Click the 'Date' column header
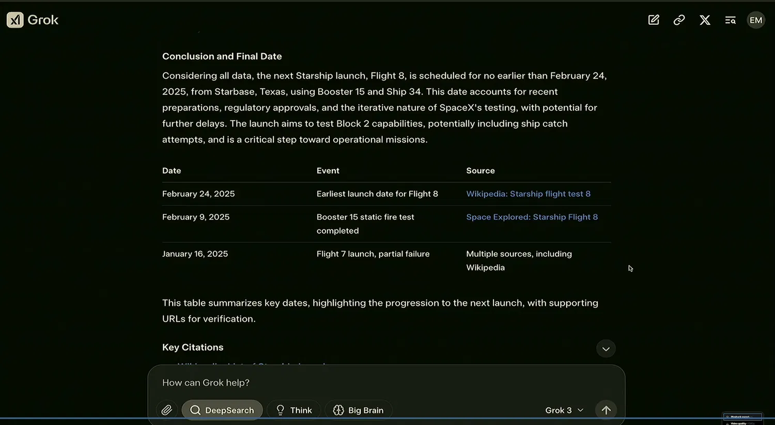This screenshot has width=775, height=425. click(x=172, y=170)
